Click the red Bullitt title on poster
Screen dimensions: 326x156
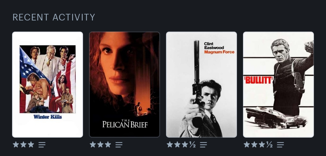click(x=258, y=80)
